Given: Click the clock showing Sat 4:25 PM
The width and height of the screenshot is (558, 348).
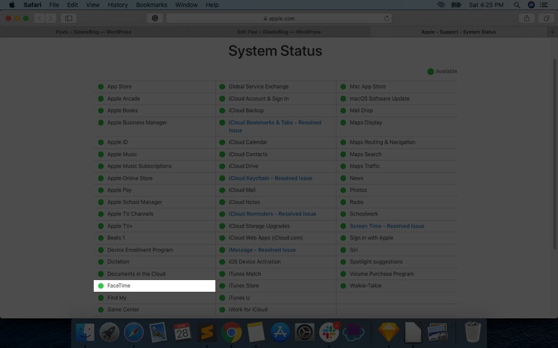Looking at the screenshot, I should pos(486,5).
